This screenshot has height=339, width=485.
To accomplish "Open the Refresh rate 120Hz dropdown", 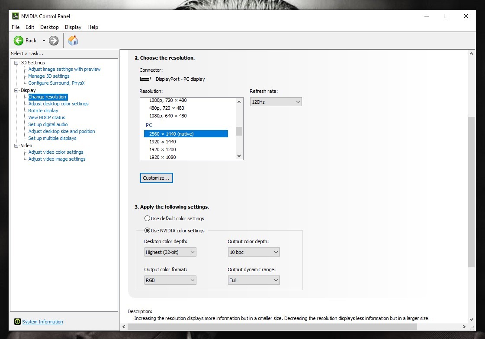I will [x=276, y=102].
